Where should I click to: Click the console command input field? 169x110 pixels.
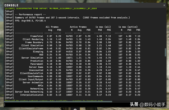[67, 105]
